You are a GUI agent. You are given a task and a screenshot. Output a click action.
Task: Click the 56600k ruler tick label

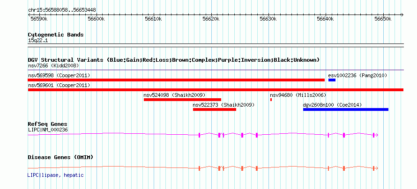96,19
